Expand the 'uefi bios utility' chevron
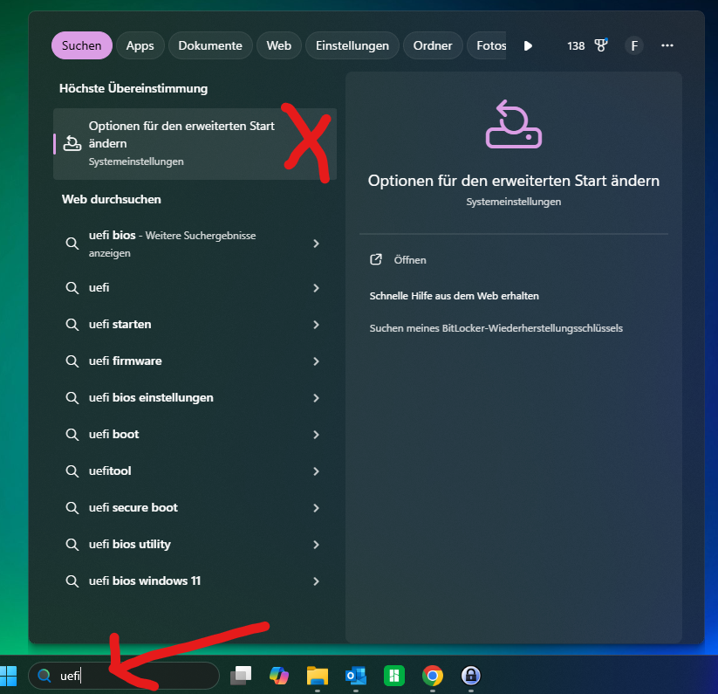Image resolution: width=718 pixels, height=694 pixels. [316, 544]
